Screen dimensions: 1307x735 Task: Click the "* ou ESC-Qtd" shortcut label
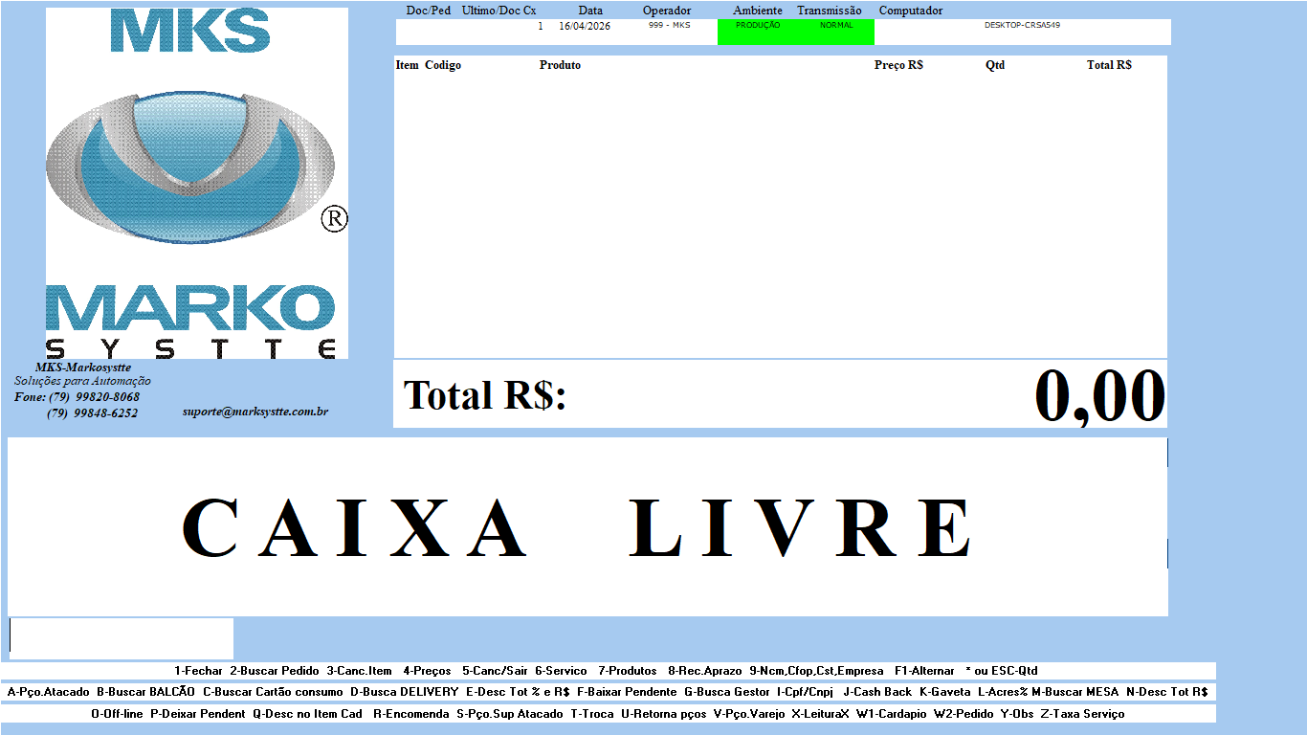click(x=1002, y=671)
